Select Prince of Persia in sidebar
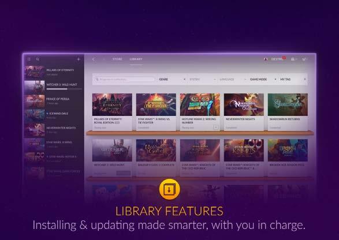Screen dimensions: 339x240 pos(54,101)
